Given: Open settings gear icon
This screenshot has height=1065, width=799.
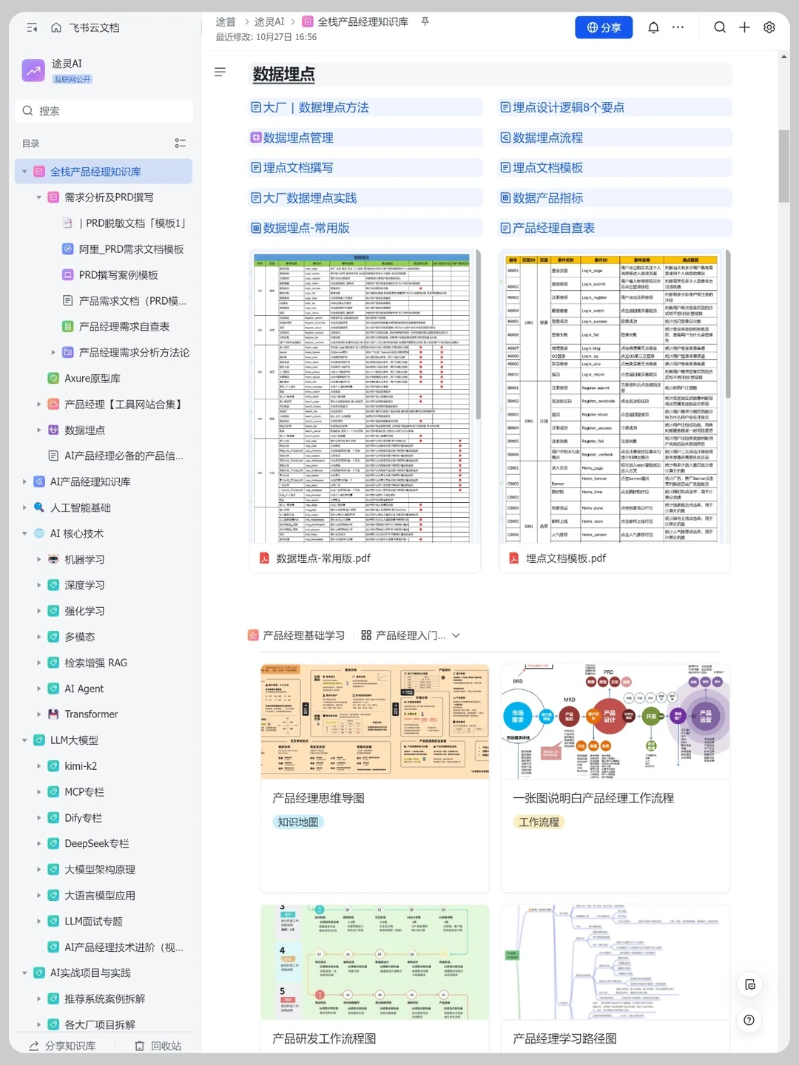Looking at the screenshot, I should pos(769,27).
